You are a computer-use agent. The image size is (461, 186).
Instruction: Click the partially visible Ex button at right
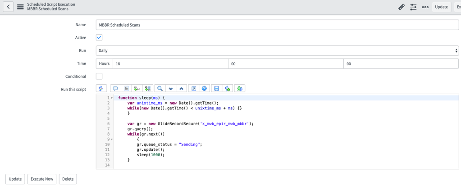pos(457,7)
